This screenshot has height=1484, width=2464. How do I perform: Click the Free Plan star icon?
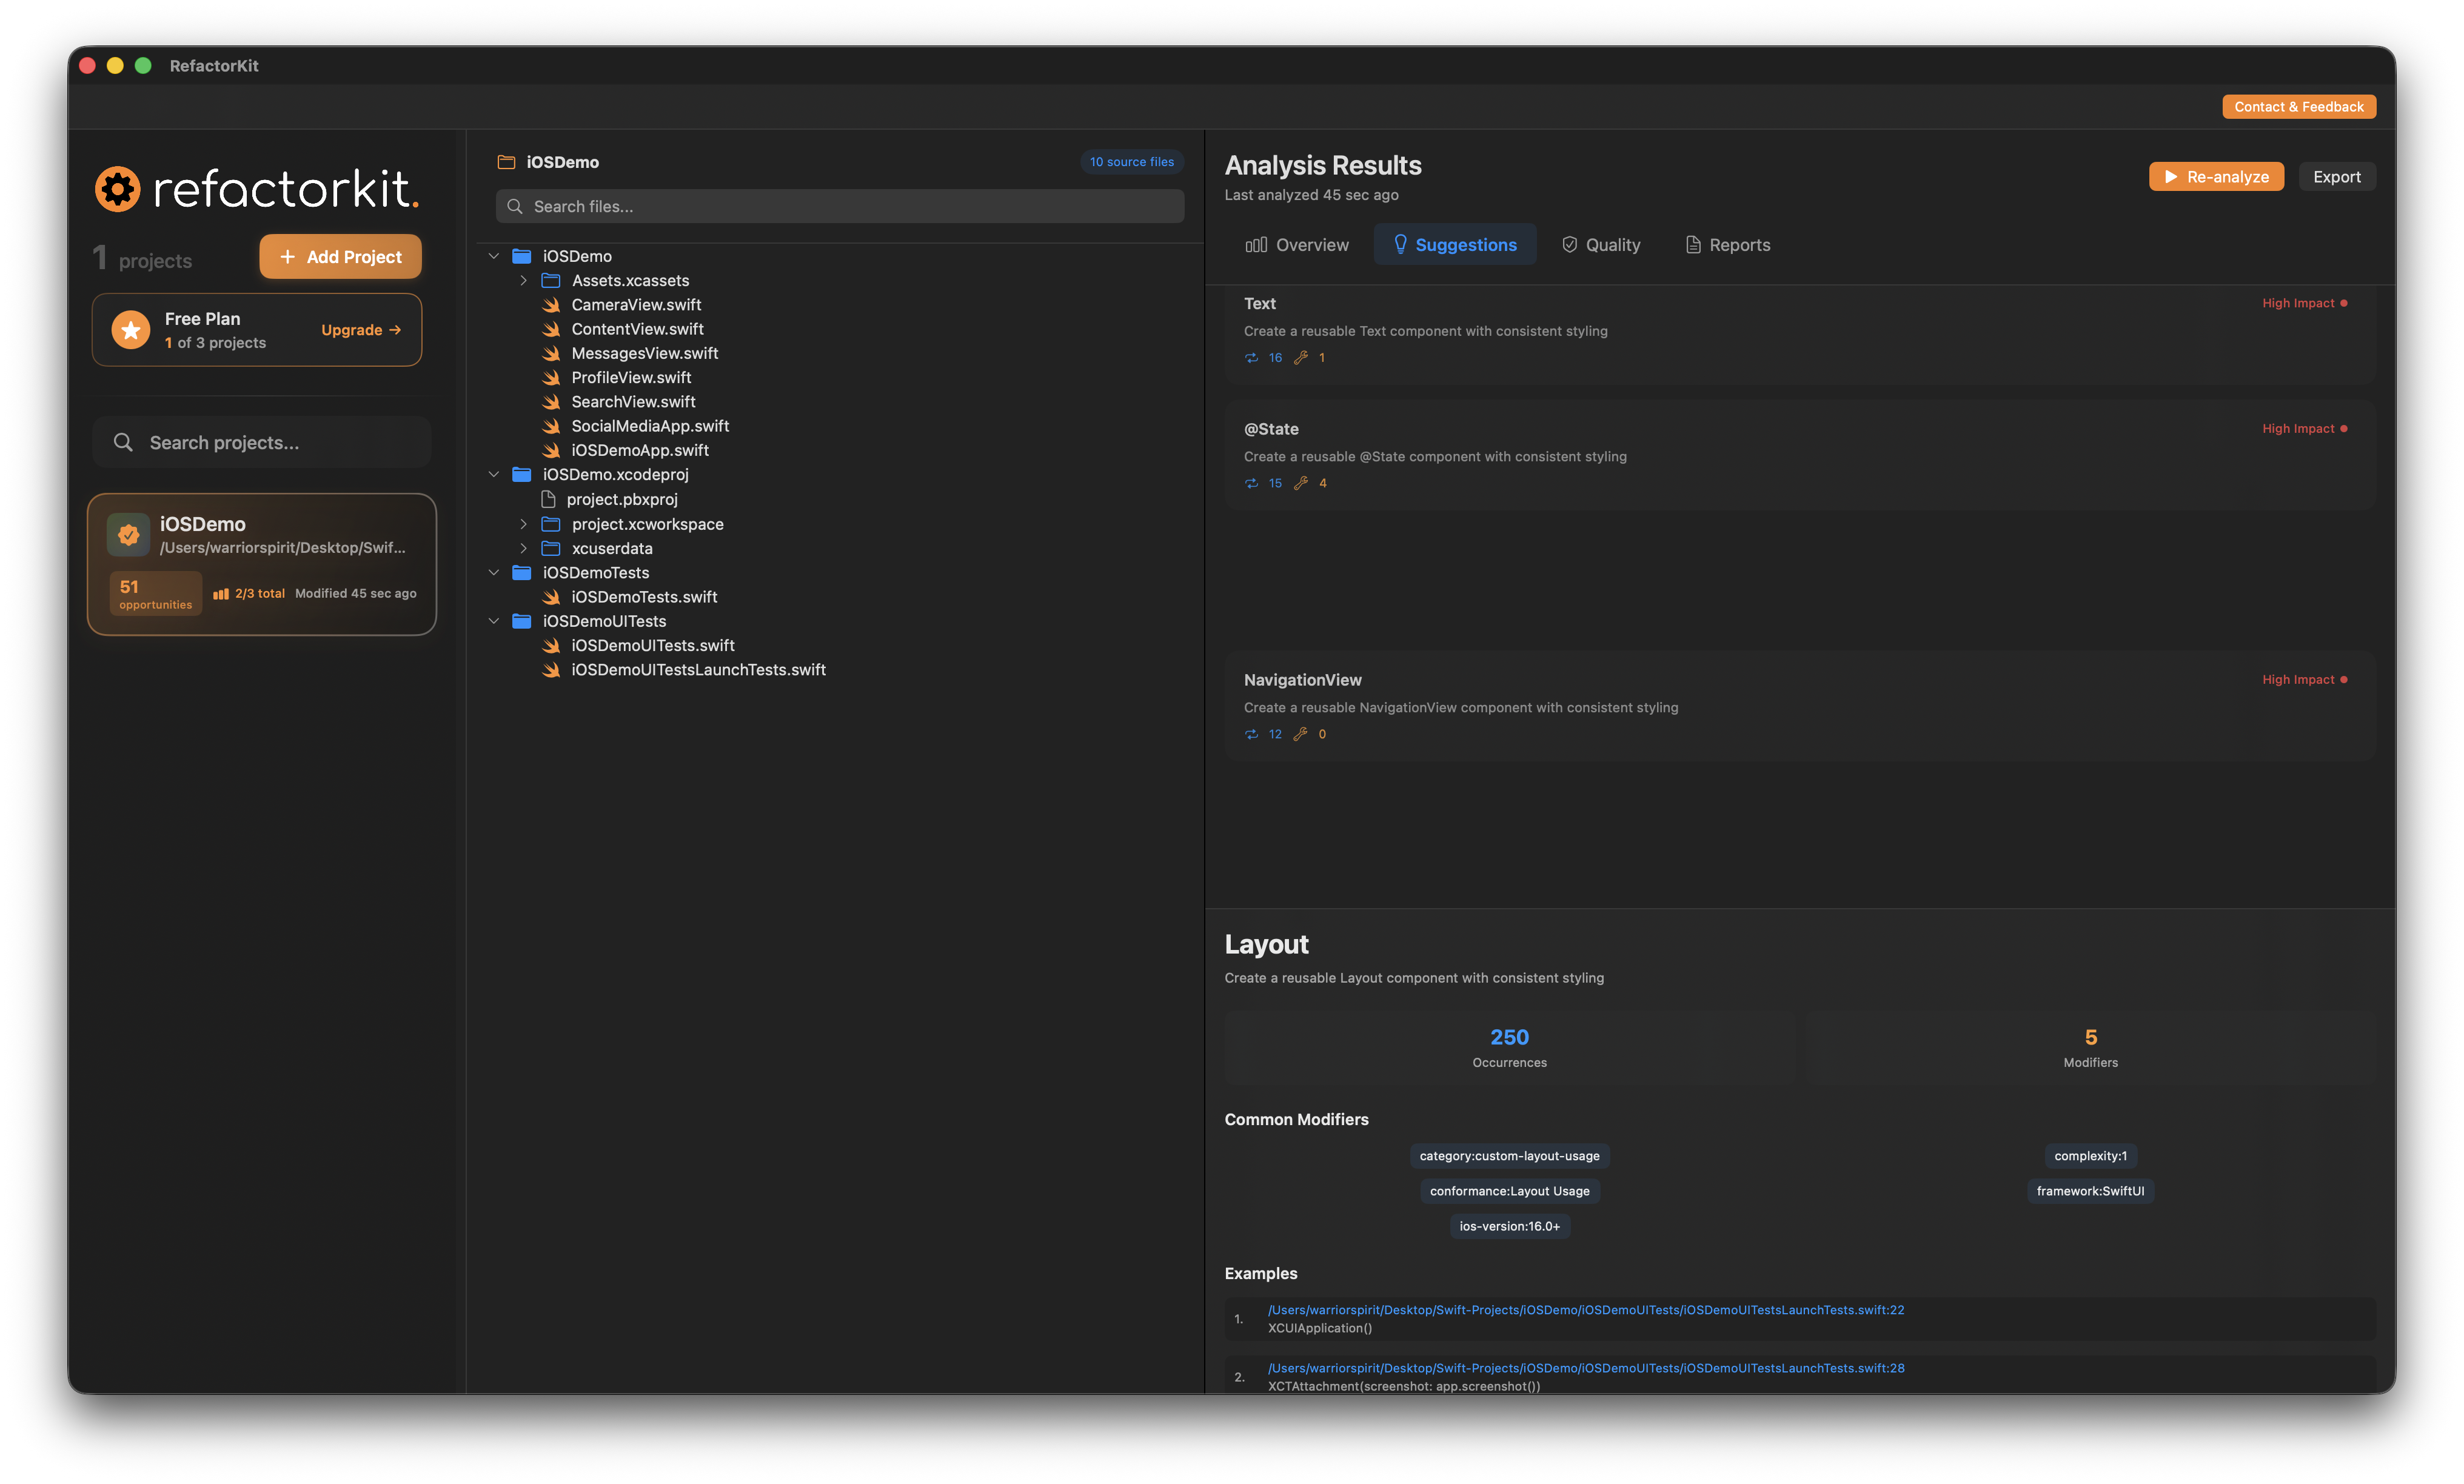[x=131, y=330]
